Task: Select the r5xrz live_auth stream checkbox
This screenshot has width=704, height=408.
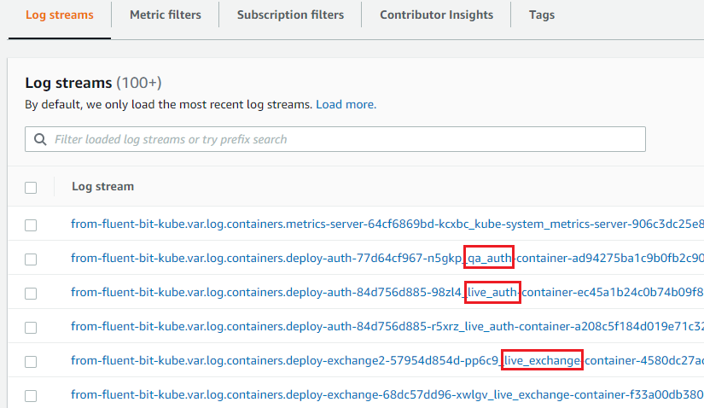Action: coord(31,327)
